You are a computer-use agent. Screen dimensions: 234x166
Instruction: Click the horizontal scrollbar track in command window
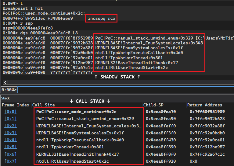tap(121, 82)
